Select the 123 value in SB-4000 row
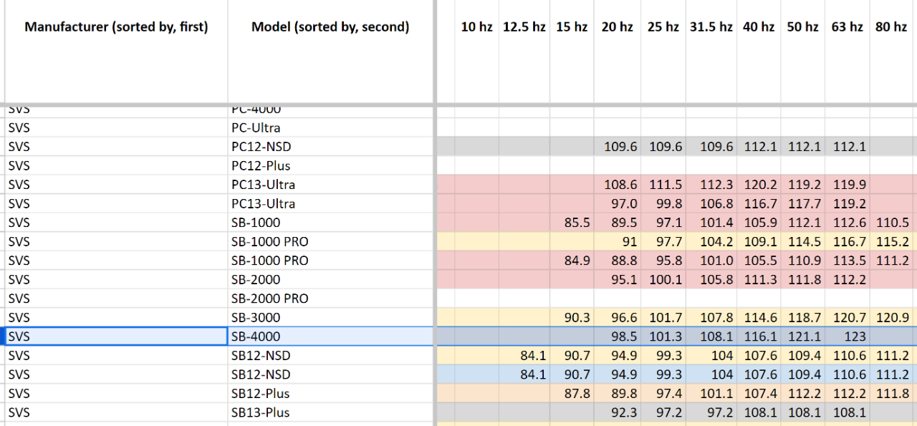 pos(848,337)
